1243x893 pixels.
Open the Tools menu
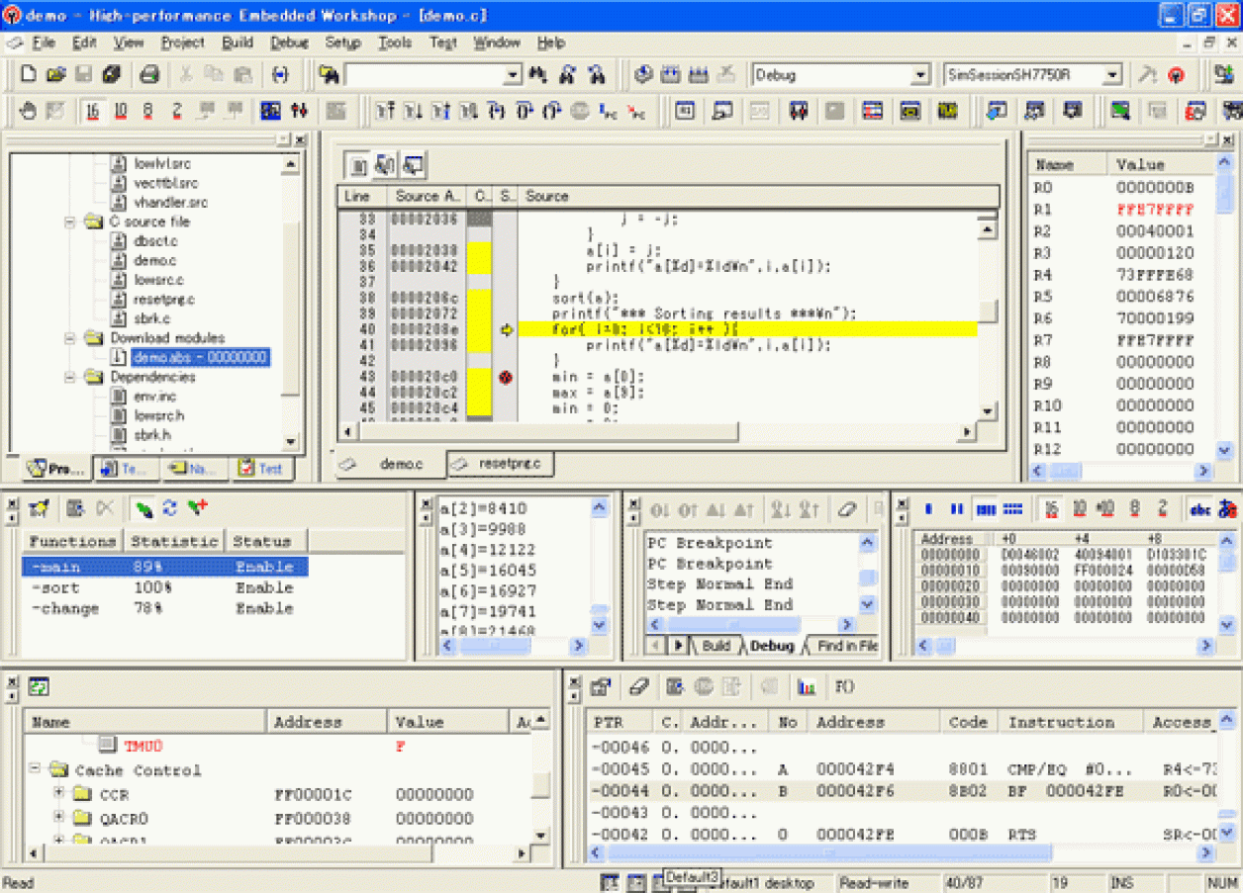click(395, 43)
